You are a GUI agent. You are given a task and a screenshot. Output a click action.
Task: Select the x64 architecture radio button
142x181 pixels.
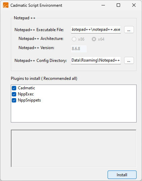[94, 39]
